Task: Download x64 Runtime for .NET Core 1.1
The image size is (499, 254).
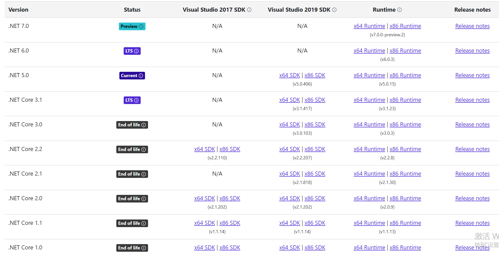Action: [x=369, y=223]
